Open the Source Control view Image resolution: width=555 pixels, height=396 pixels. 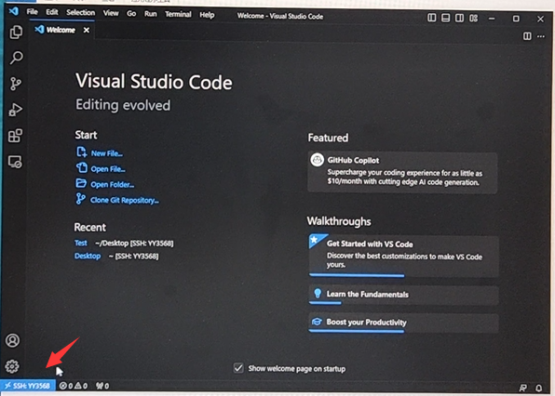(x=16, y=84)
